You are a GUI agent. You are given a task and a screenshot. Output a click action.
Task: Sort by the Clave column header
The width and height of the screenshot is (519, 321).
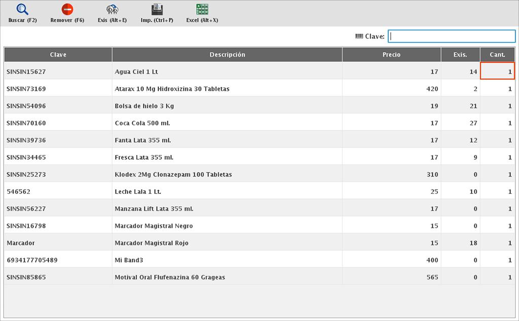coord(58,55)
